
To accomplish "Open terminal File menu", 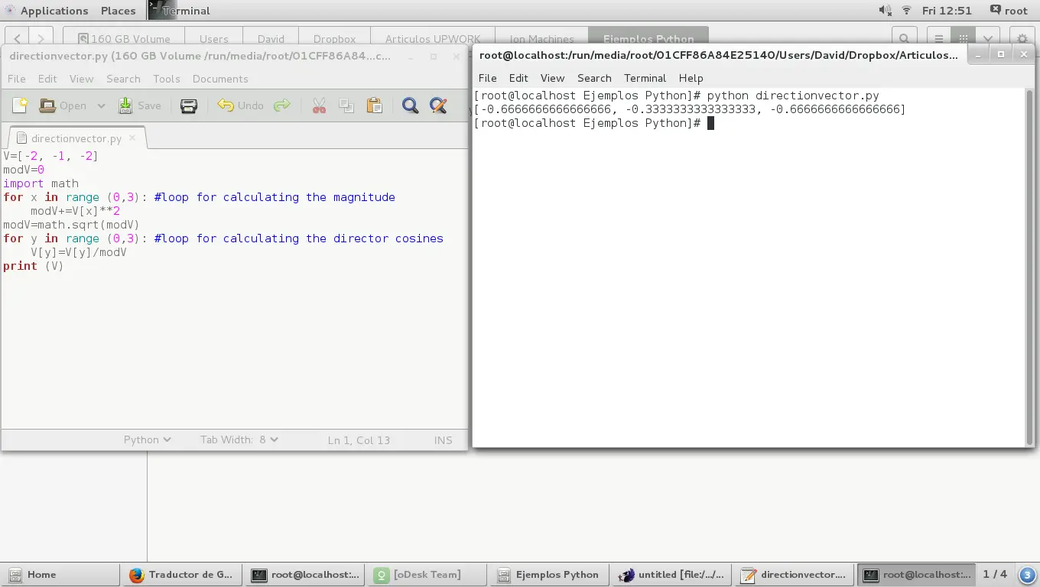I will pyautogui.click(x=487, y=78).
